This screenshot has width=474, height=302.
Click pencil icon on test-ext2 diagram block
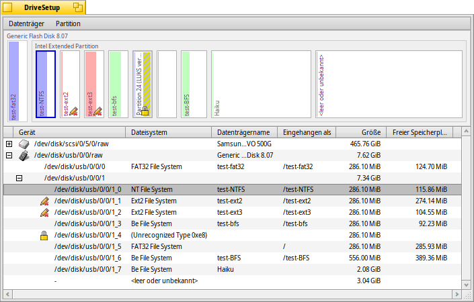[x=74, y=111]
